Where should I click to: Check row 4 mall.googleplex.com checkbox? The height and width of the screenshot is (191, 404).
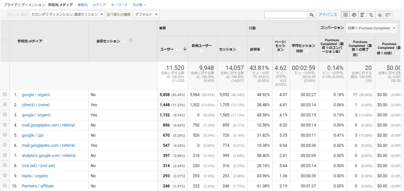pos(5,125)
